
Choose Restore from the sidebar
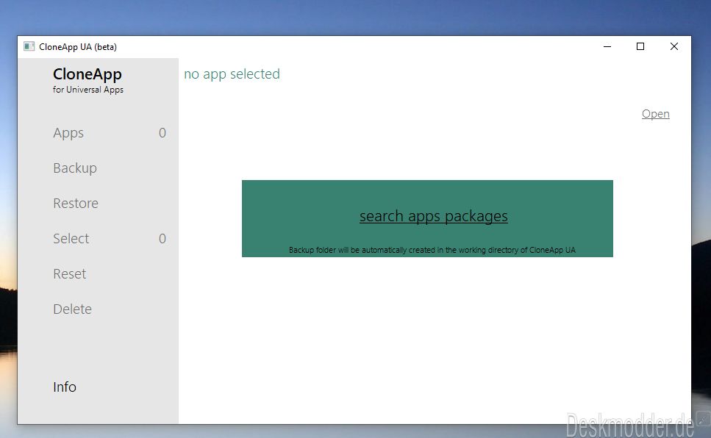coord(76,203)
